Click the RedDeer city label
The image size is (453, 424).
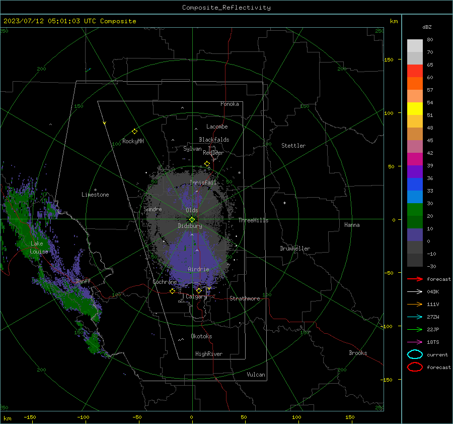click(213, 153)
